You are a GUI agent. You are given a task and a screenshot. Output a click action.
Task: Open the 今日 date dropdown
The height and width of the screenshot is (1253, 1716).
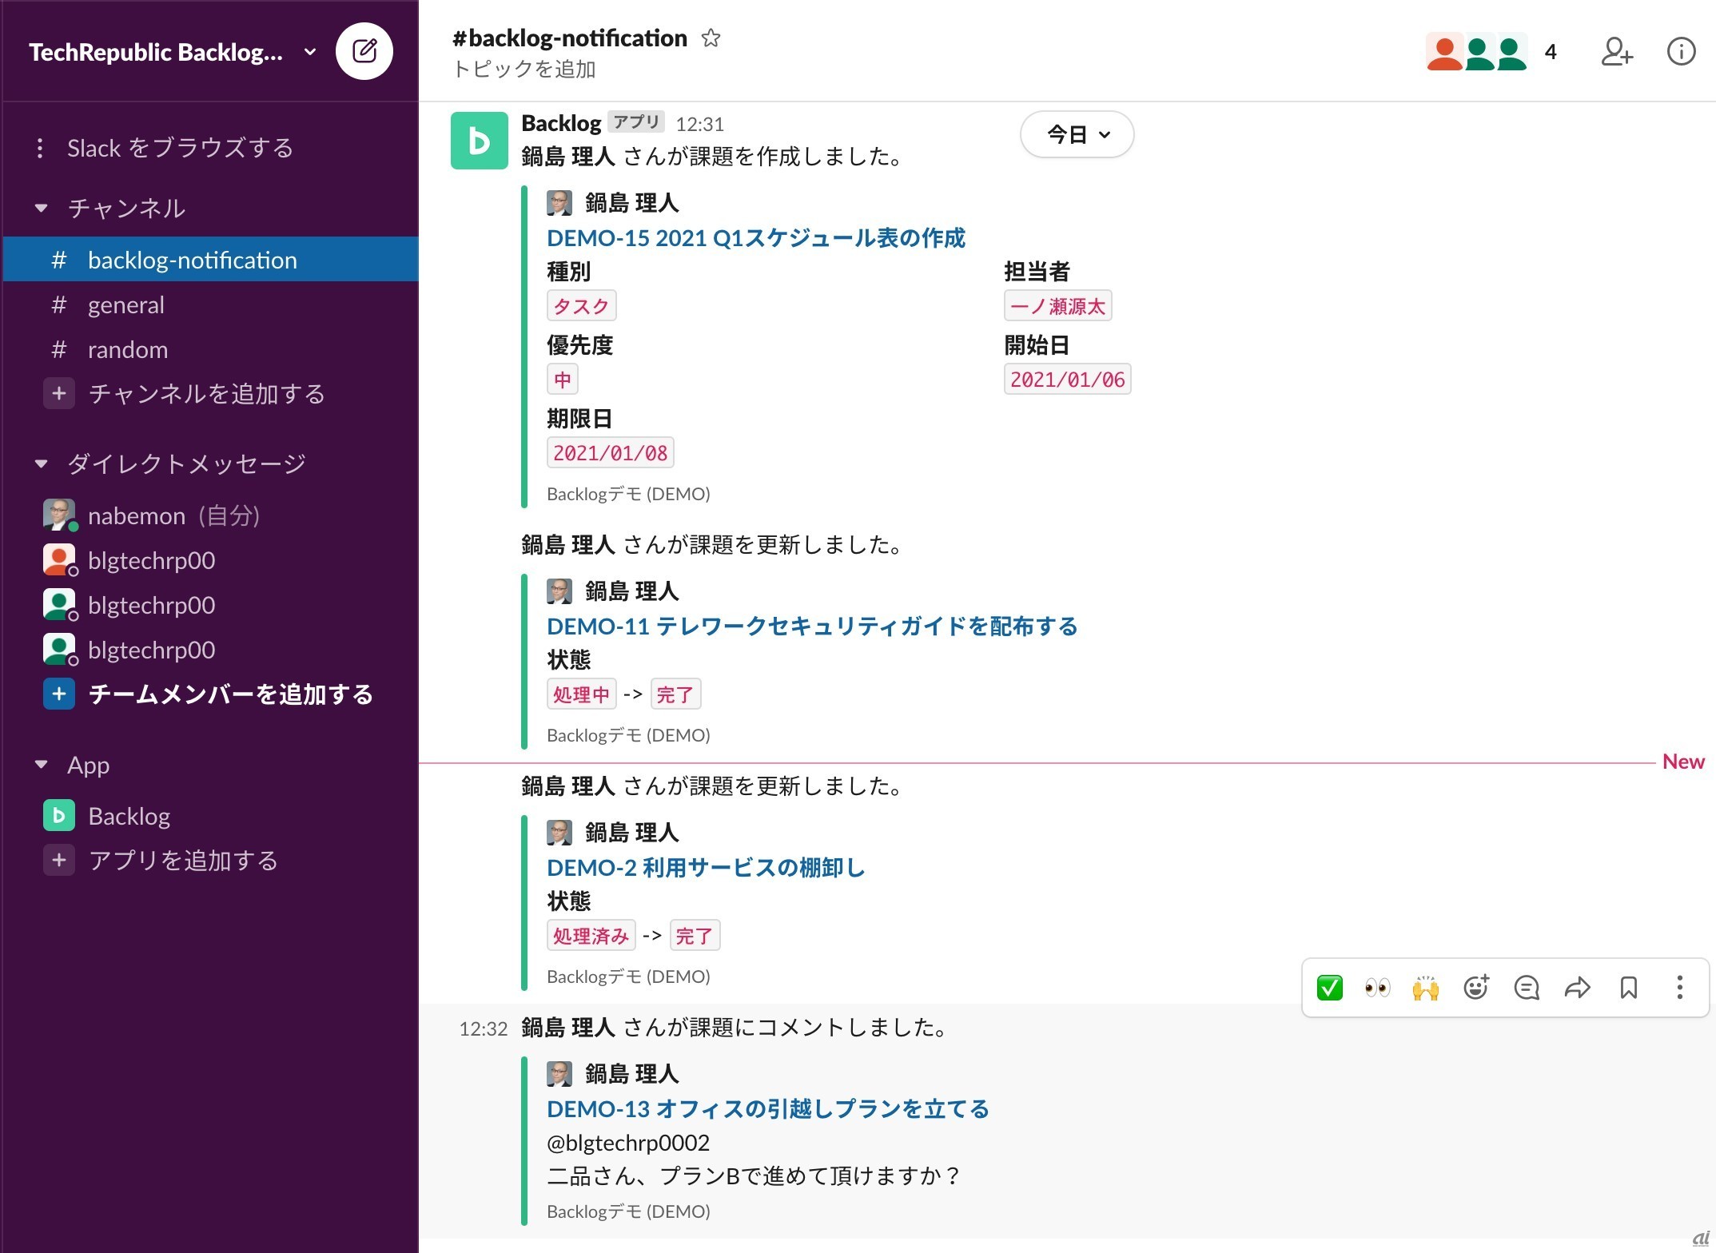[1077, 134]
